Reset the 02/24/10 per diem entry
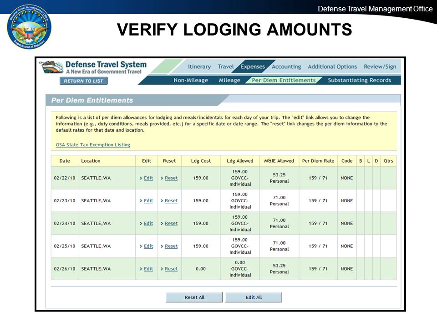Viewport: 437px width, 328px height. (171, 223)
